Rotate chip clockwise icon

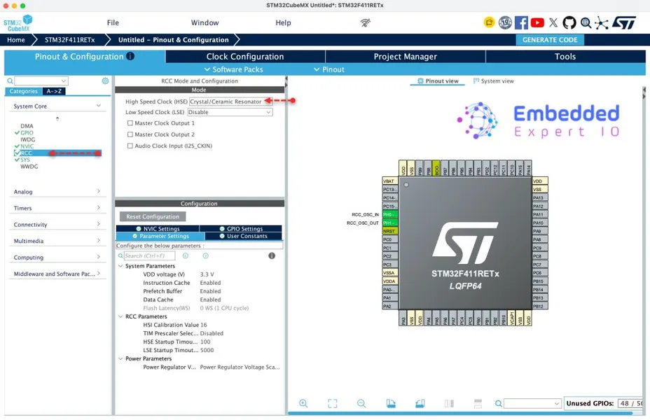(391, 403)
